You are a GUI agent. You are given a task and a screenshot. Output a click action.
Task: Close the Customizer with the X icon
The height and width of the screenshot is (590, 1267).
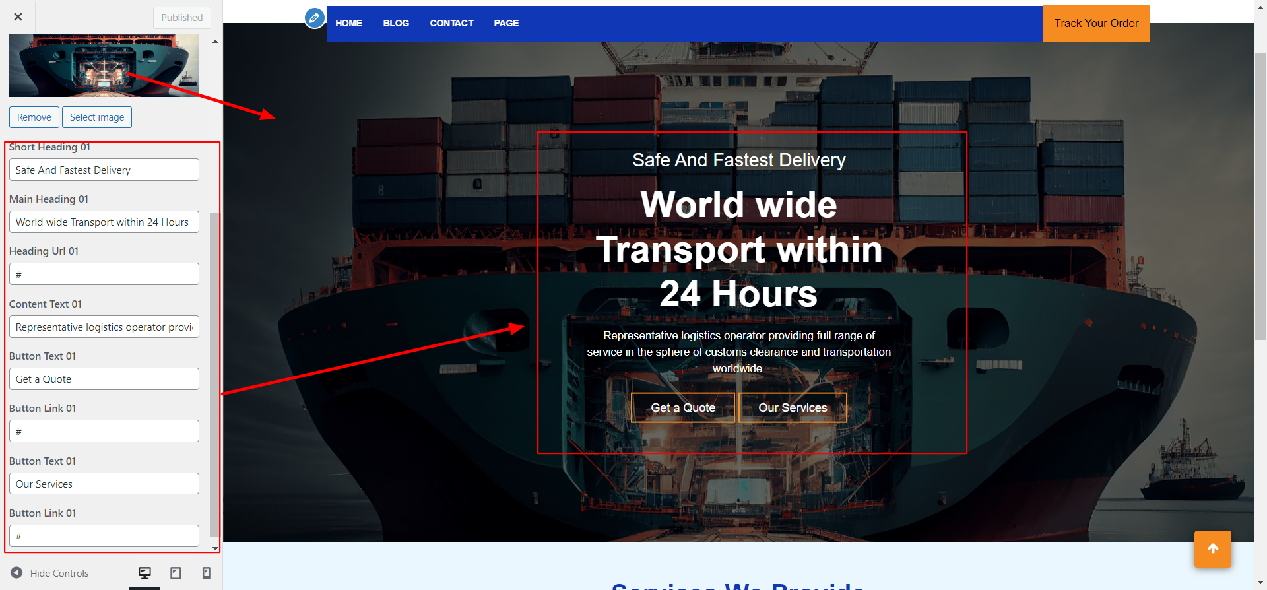[x=18, y=17]
